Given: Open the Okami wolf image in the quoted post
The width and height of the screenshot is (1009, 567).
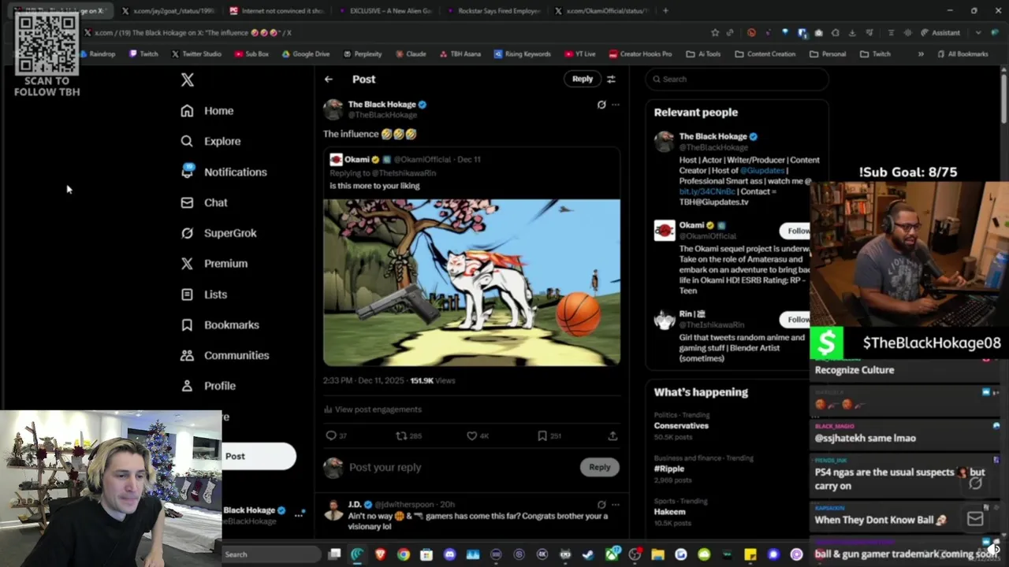Looking at the screenshot, I should tap(471, 282).
